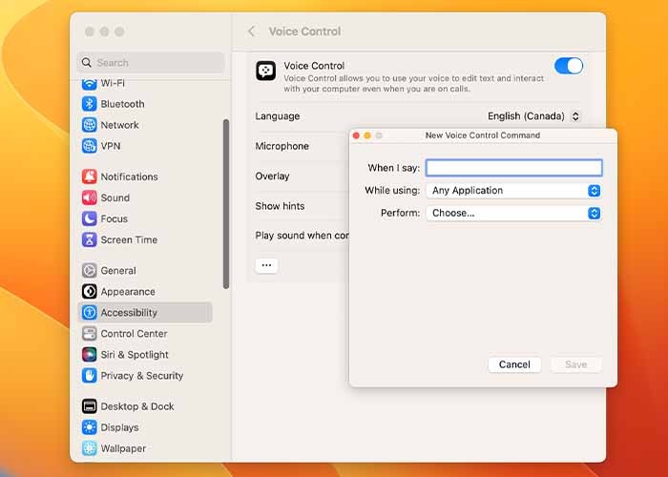668x477 pixels.
Task: Click the Show hints row label
Action: [280, 206]
